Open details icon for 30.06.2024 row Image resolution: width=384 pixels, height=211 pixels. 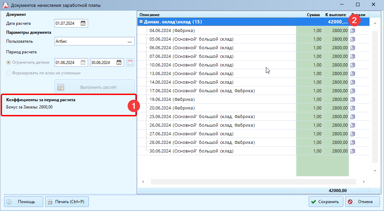pyautogui.click(x=353, y=151)
